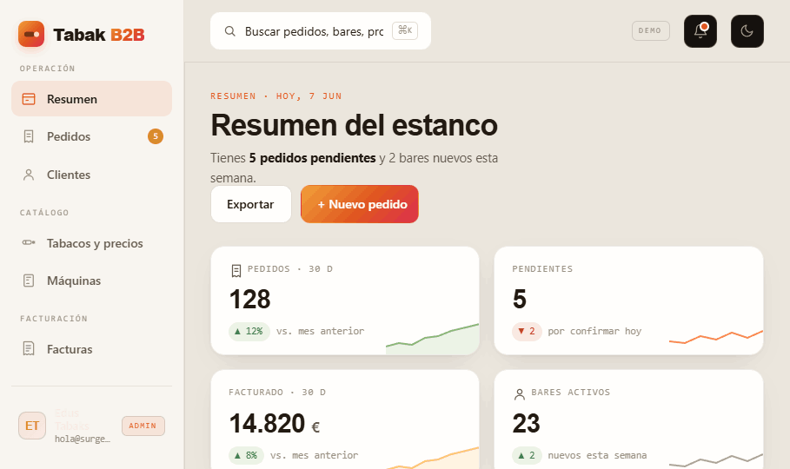The height and width of the screenshot is (469, 790).
Task: Click the Pendientes value 5
Action: click(520, 300)
